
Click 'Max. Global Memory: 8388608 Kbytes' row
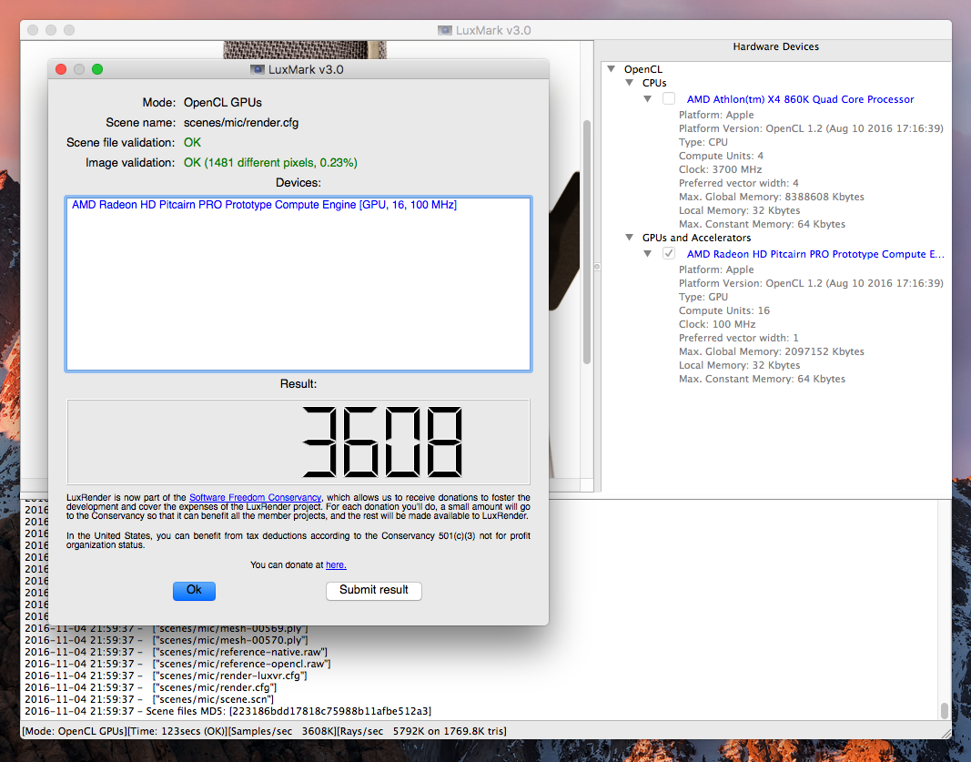(x=771, y=197)
